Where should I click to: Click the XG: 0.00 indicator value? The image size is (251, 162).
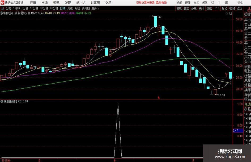23,101
